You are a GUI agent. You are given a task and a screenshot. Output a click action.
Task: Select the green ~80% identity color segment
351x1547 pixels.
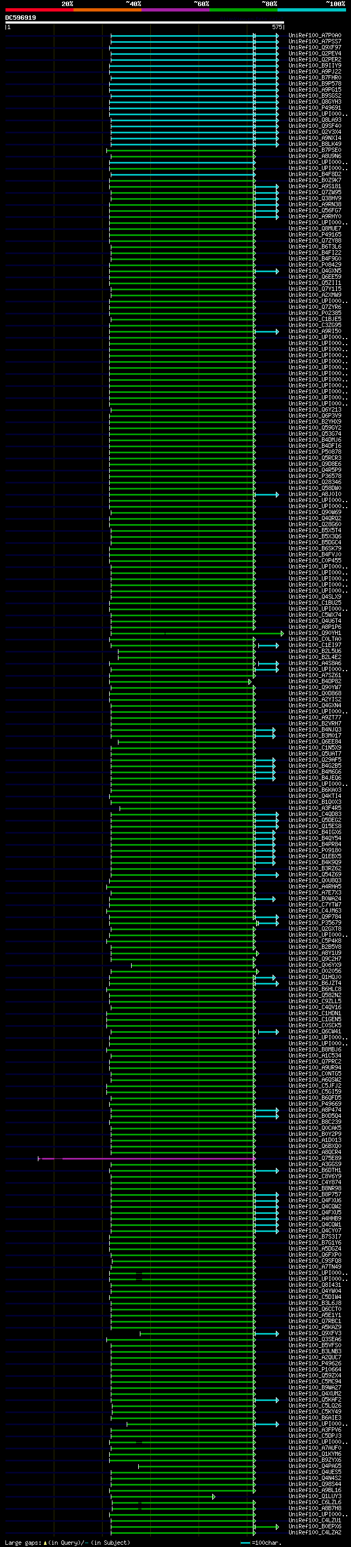244,10
